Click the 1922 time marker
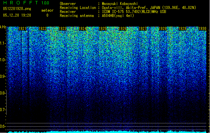The width and height of the screenshot is (210, 133). [42, 29]
